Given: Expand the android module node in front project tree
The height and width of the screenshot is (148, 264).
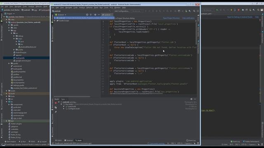Looking at the screenshot, I should (55, 18).
